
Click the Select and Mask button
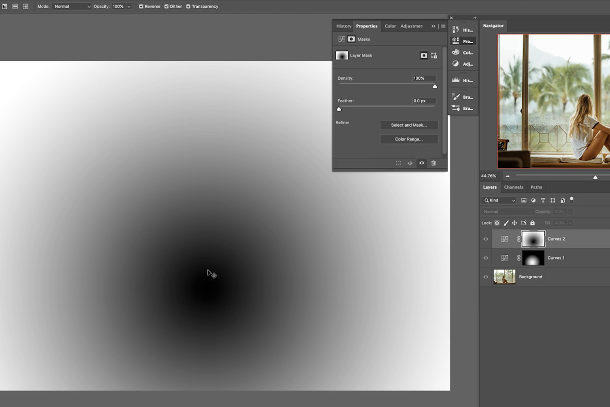(x=409, y=125)
